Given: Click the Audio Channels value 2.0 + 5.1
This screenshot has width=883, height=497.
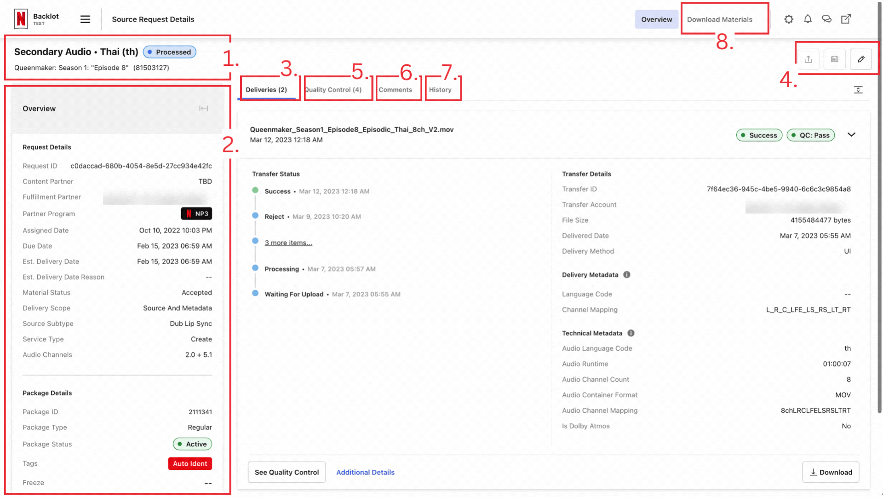Looking at the screenshot, I should [x=199, y=355].
